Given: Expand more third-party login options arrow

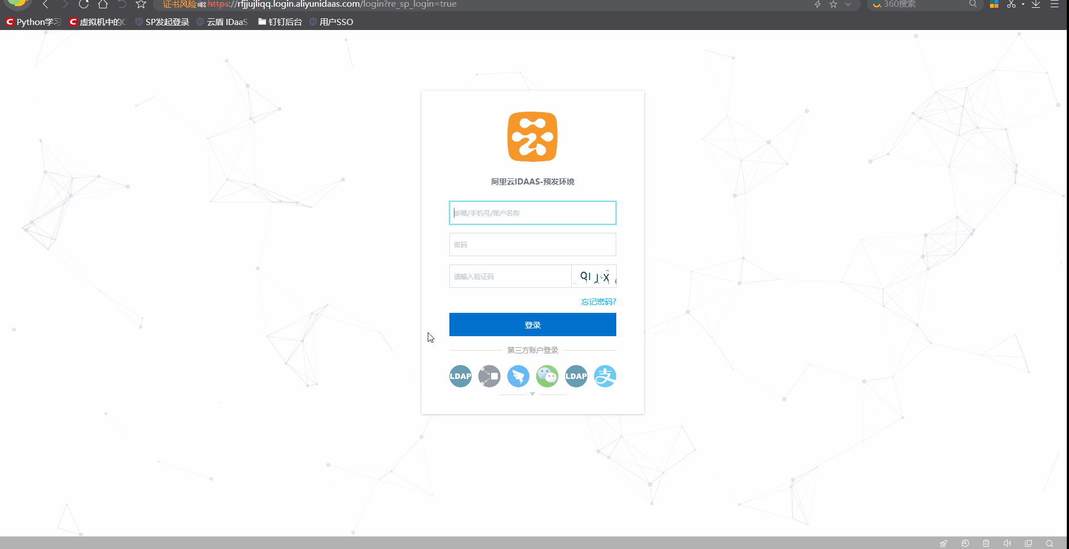Looking at the screenshot, I should [x=532, y=394].
